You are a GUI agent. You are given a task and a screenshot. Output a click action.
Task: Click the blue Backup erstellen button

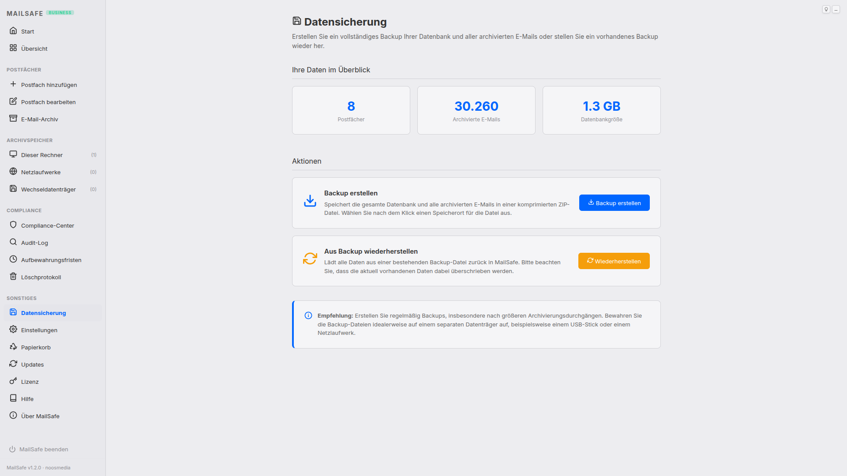614,202
